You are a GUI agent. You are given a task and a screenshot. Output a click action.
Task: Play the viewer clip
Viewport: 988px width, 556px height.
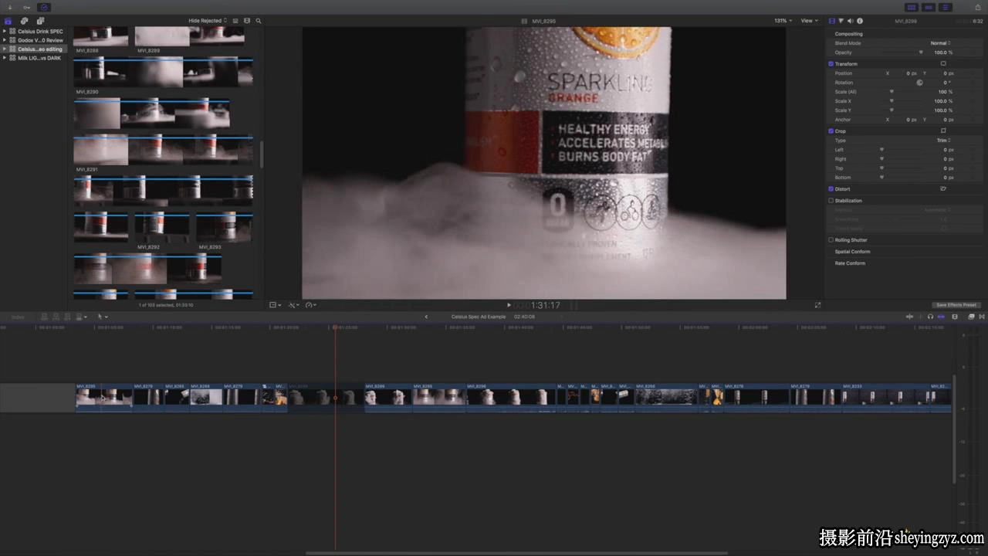point(509,305)
